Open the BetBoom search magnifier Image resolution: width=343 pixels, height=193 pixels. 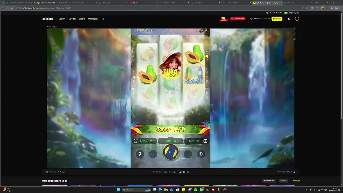[x=103, y=19]
